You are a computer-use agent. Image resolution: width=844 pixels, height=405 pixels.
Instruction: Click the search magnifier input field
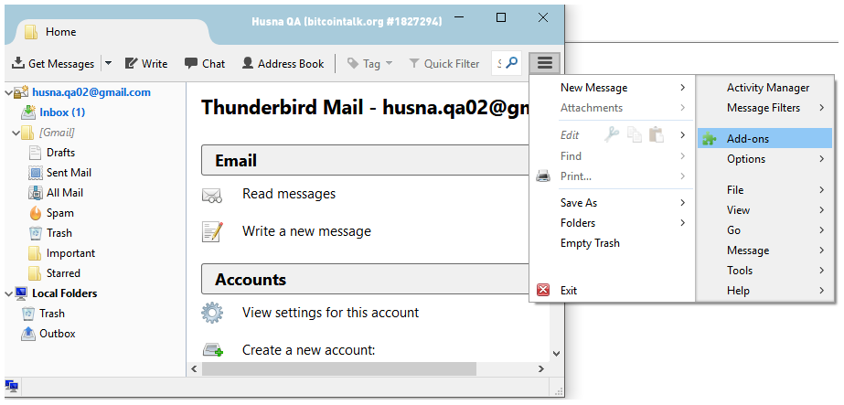click(x=507, y=63)
